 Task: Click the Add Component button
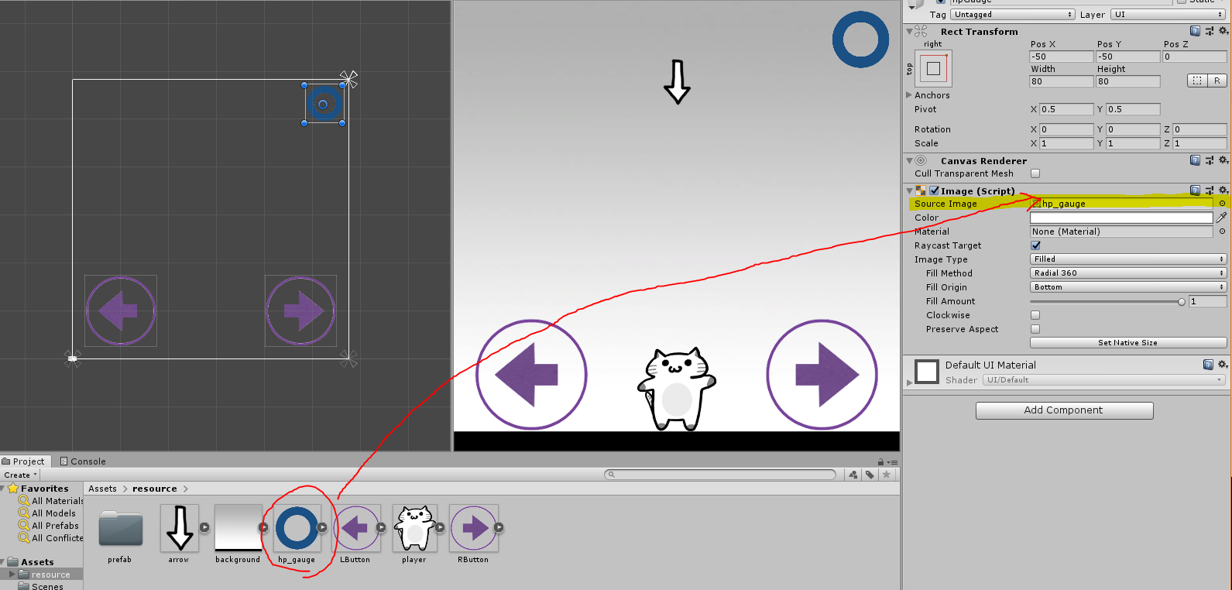[1064, 410]
